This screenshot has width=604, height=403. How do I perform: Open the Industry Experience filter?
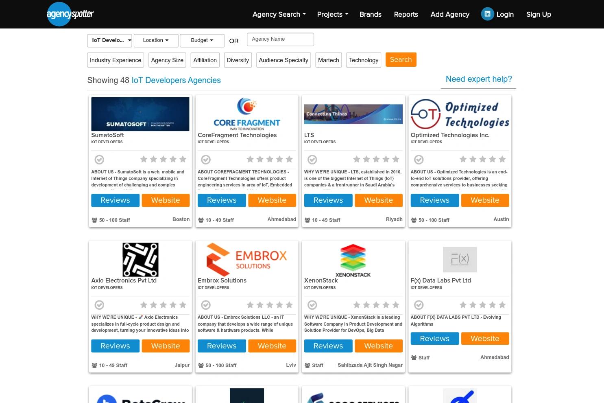click(x=116, y=60)
